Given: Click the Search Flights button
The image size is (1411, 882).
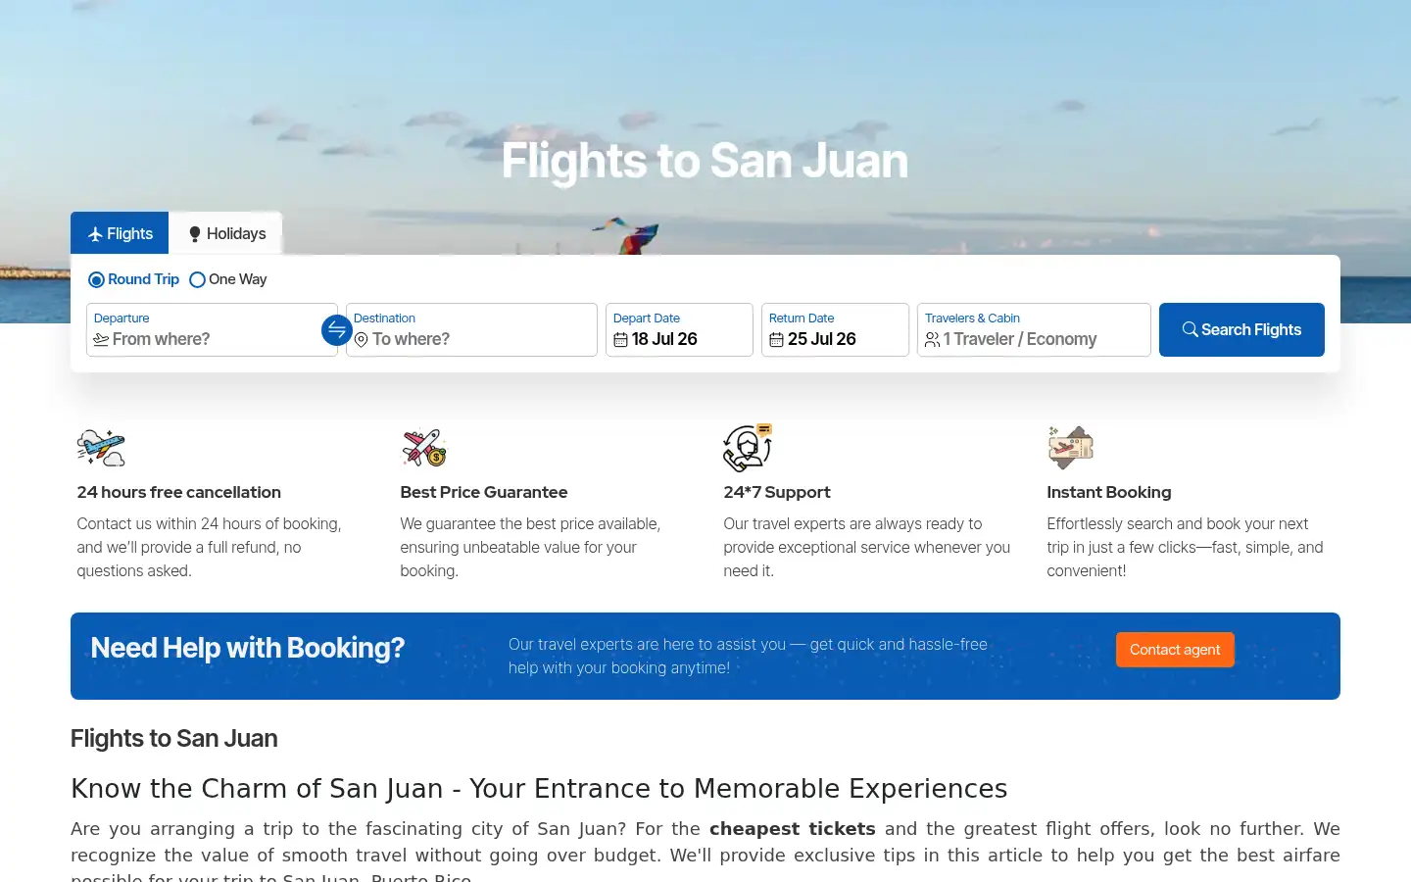Looking at the screenshot, I should coord(1241,329).
